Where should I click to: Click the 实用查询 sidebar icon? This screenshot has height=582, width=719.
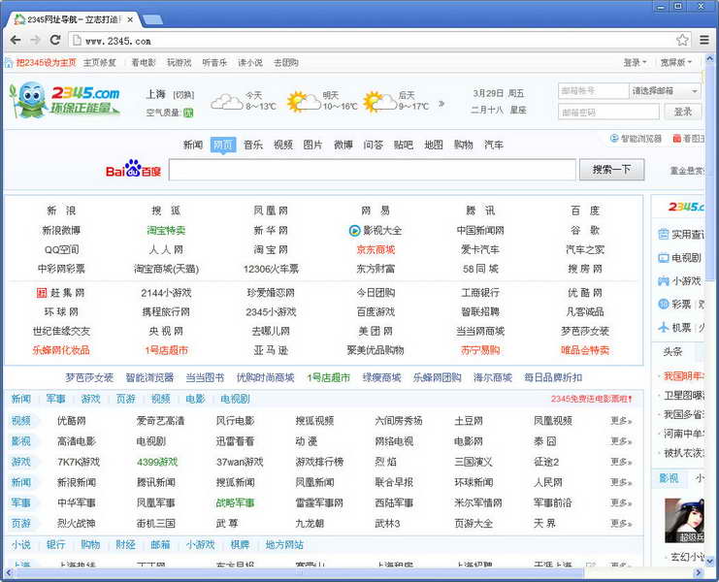(663, 234)
